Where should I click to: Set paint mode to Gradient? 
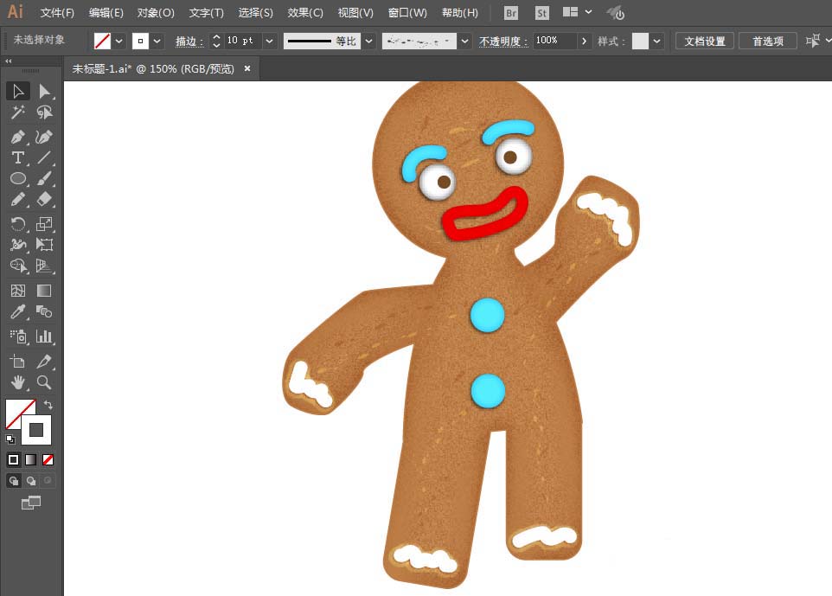tap(31, 459)
